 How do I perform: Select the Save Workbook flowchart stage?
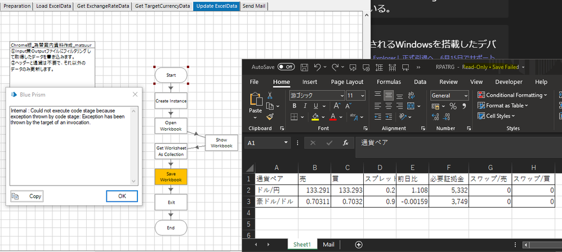pyautogui.click(x=171, y=177)
